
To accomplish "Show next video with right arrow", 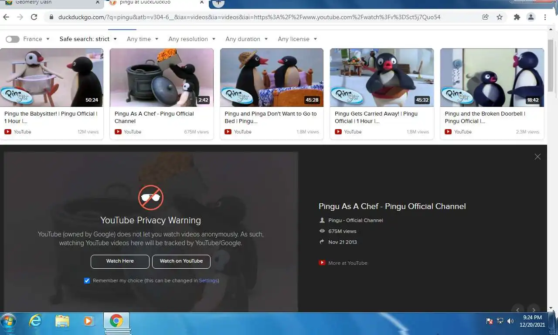I will (534, 309).
